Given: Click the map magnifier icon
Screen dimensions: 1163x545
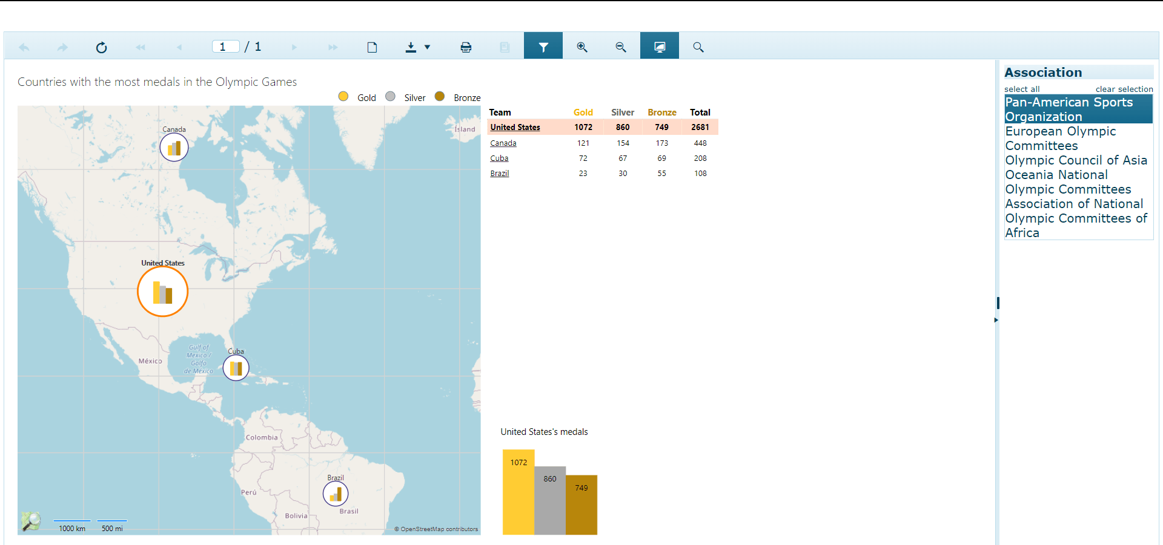Looking at the screenshot, I should click(x=31, y=521).
